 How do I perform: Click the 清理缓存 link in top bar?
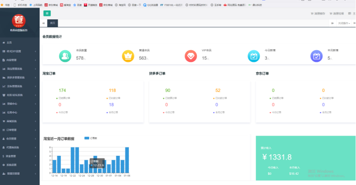click(320, 13)
